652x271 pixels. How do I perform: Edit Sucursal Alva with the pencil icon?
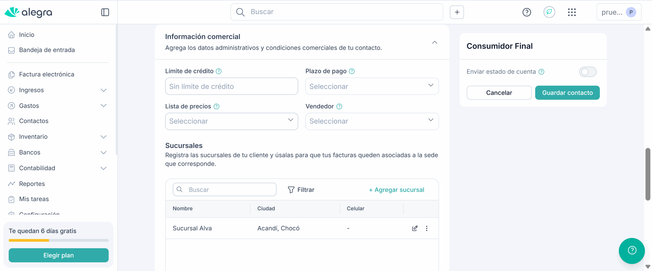pos(415,228)
